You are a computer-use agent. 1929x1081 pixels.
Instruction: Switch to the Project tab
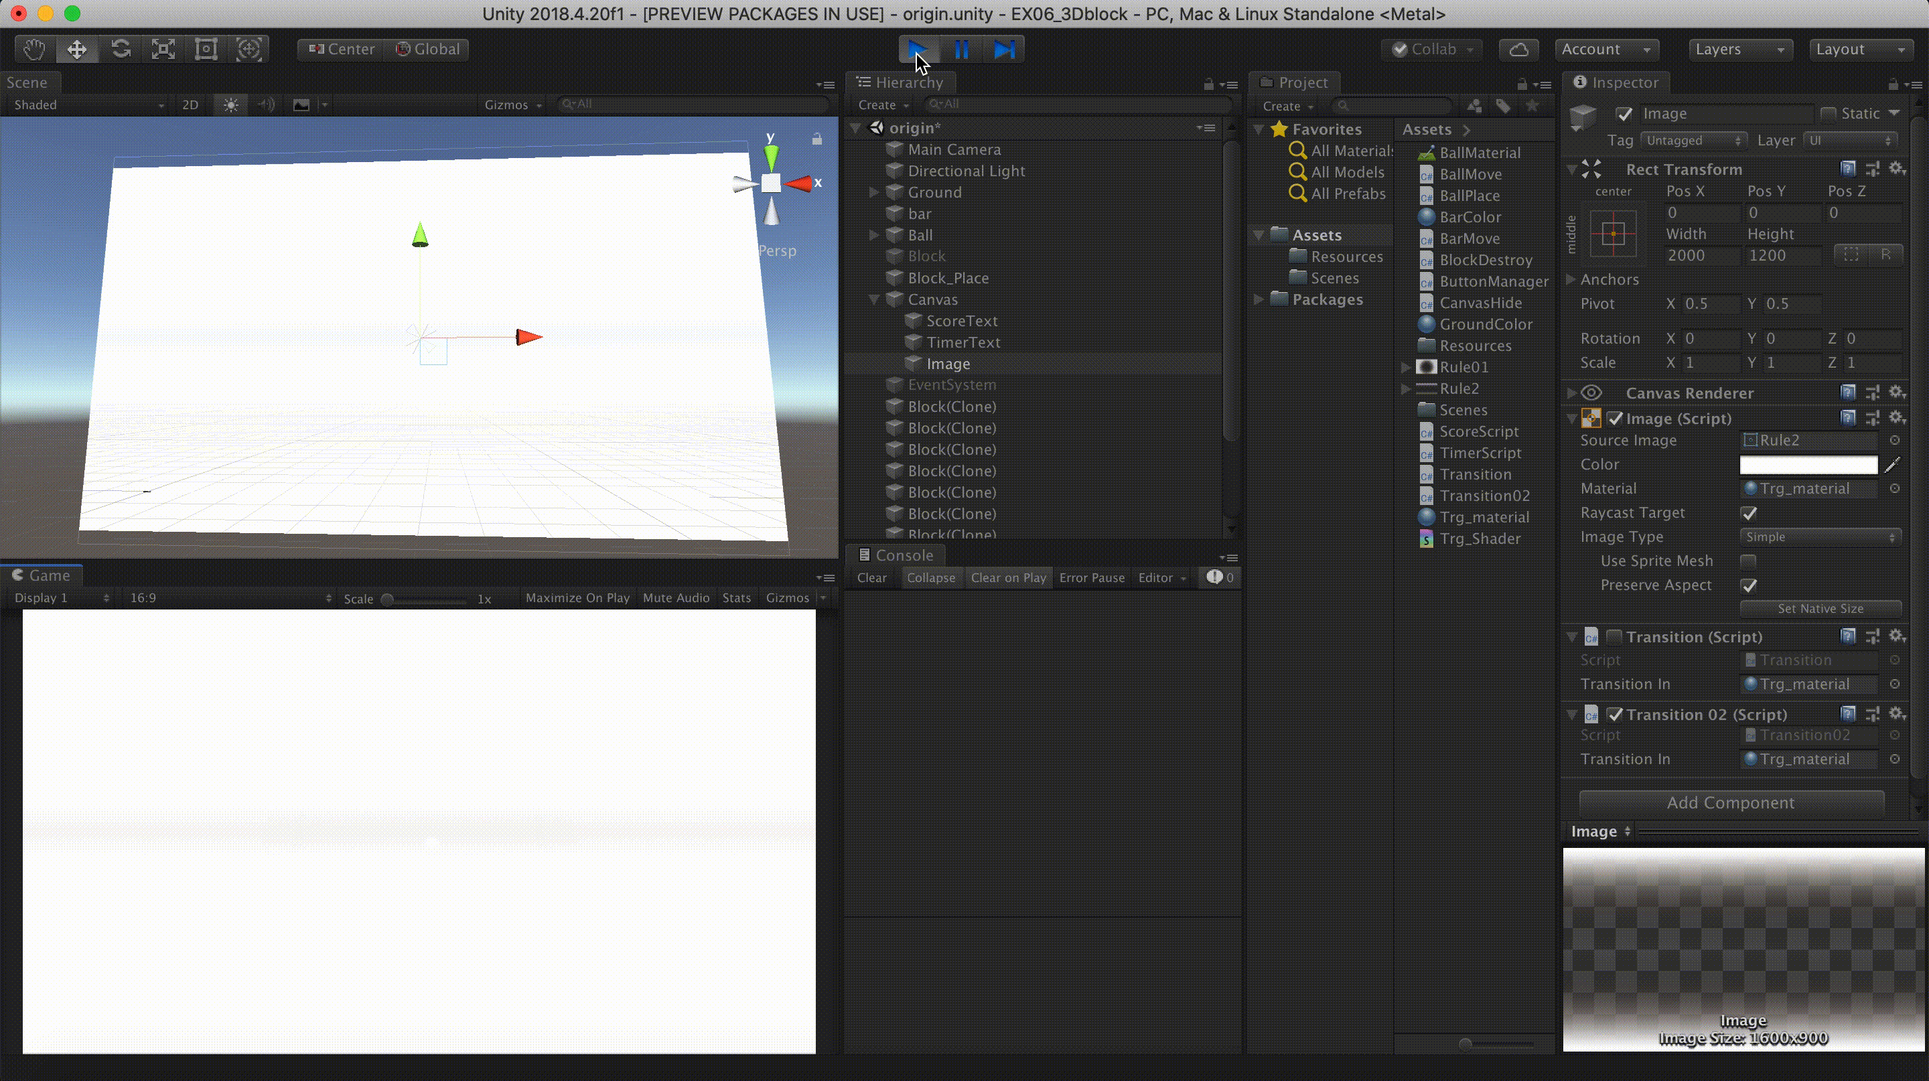point(1294,82)
